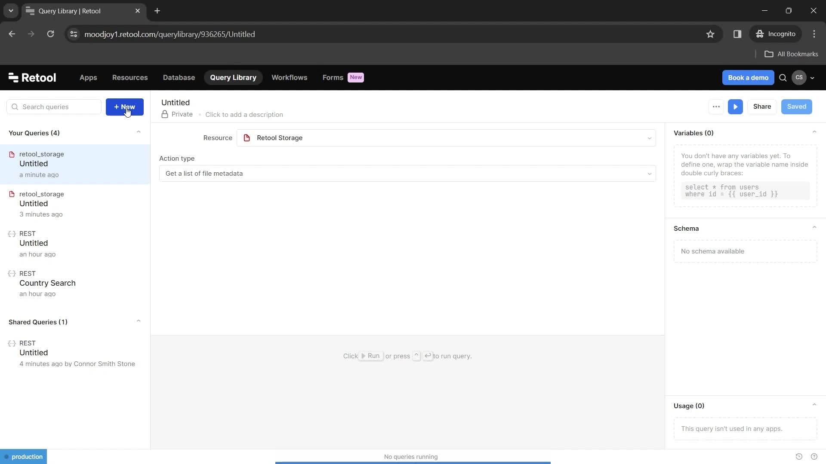The width and height of the screenshot is (826, 464).
Task: Click the three-dot options menu icon
Action: (x=716, y=107)
